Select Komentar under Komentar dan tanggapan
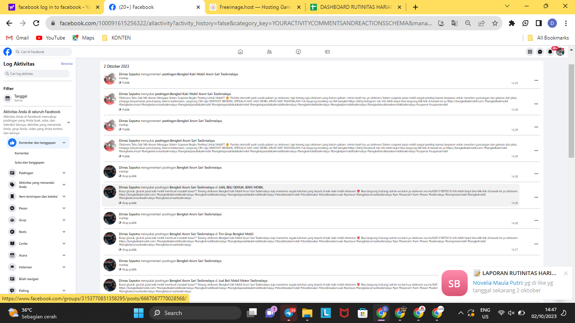 point(22,153)
